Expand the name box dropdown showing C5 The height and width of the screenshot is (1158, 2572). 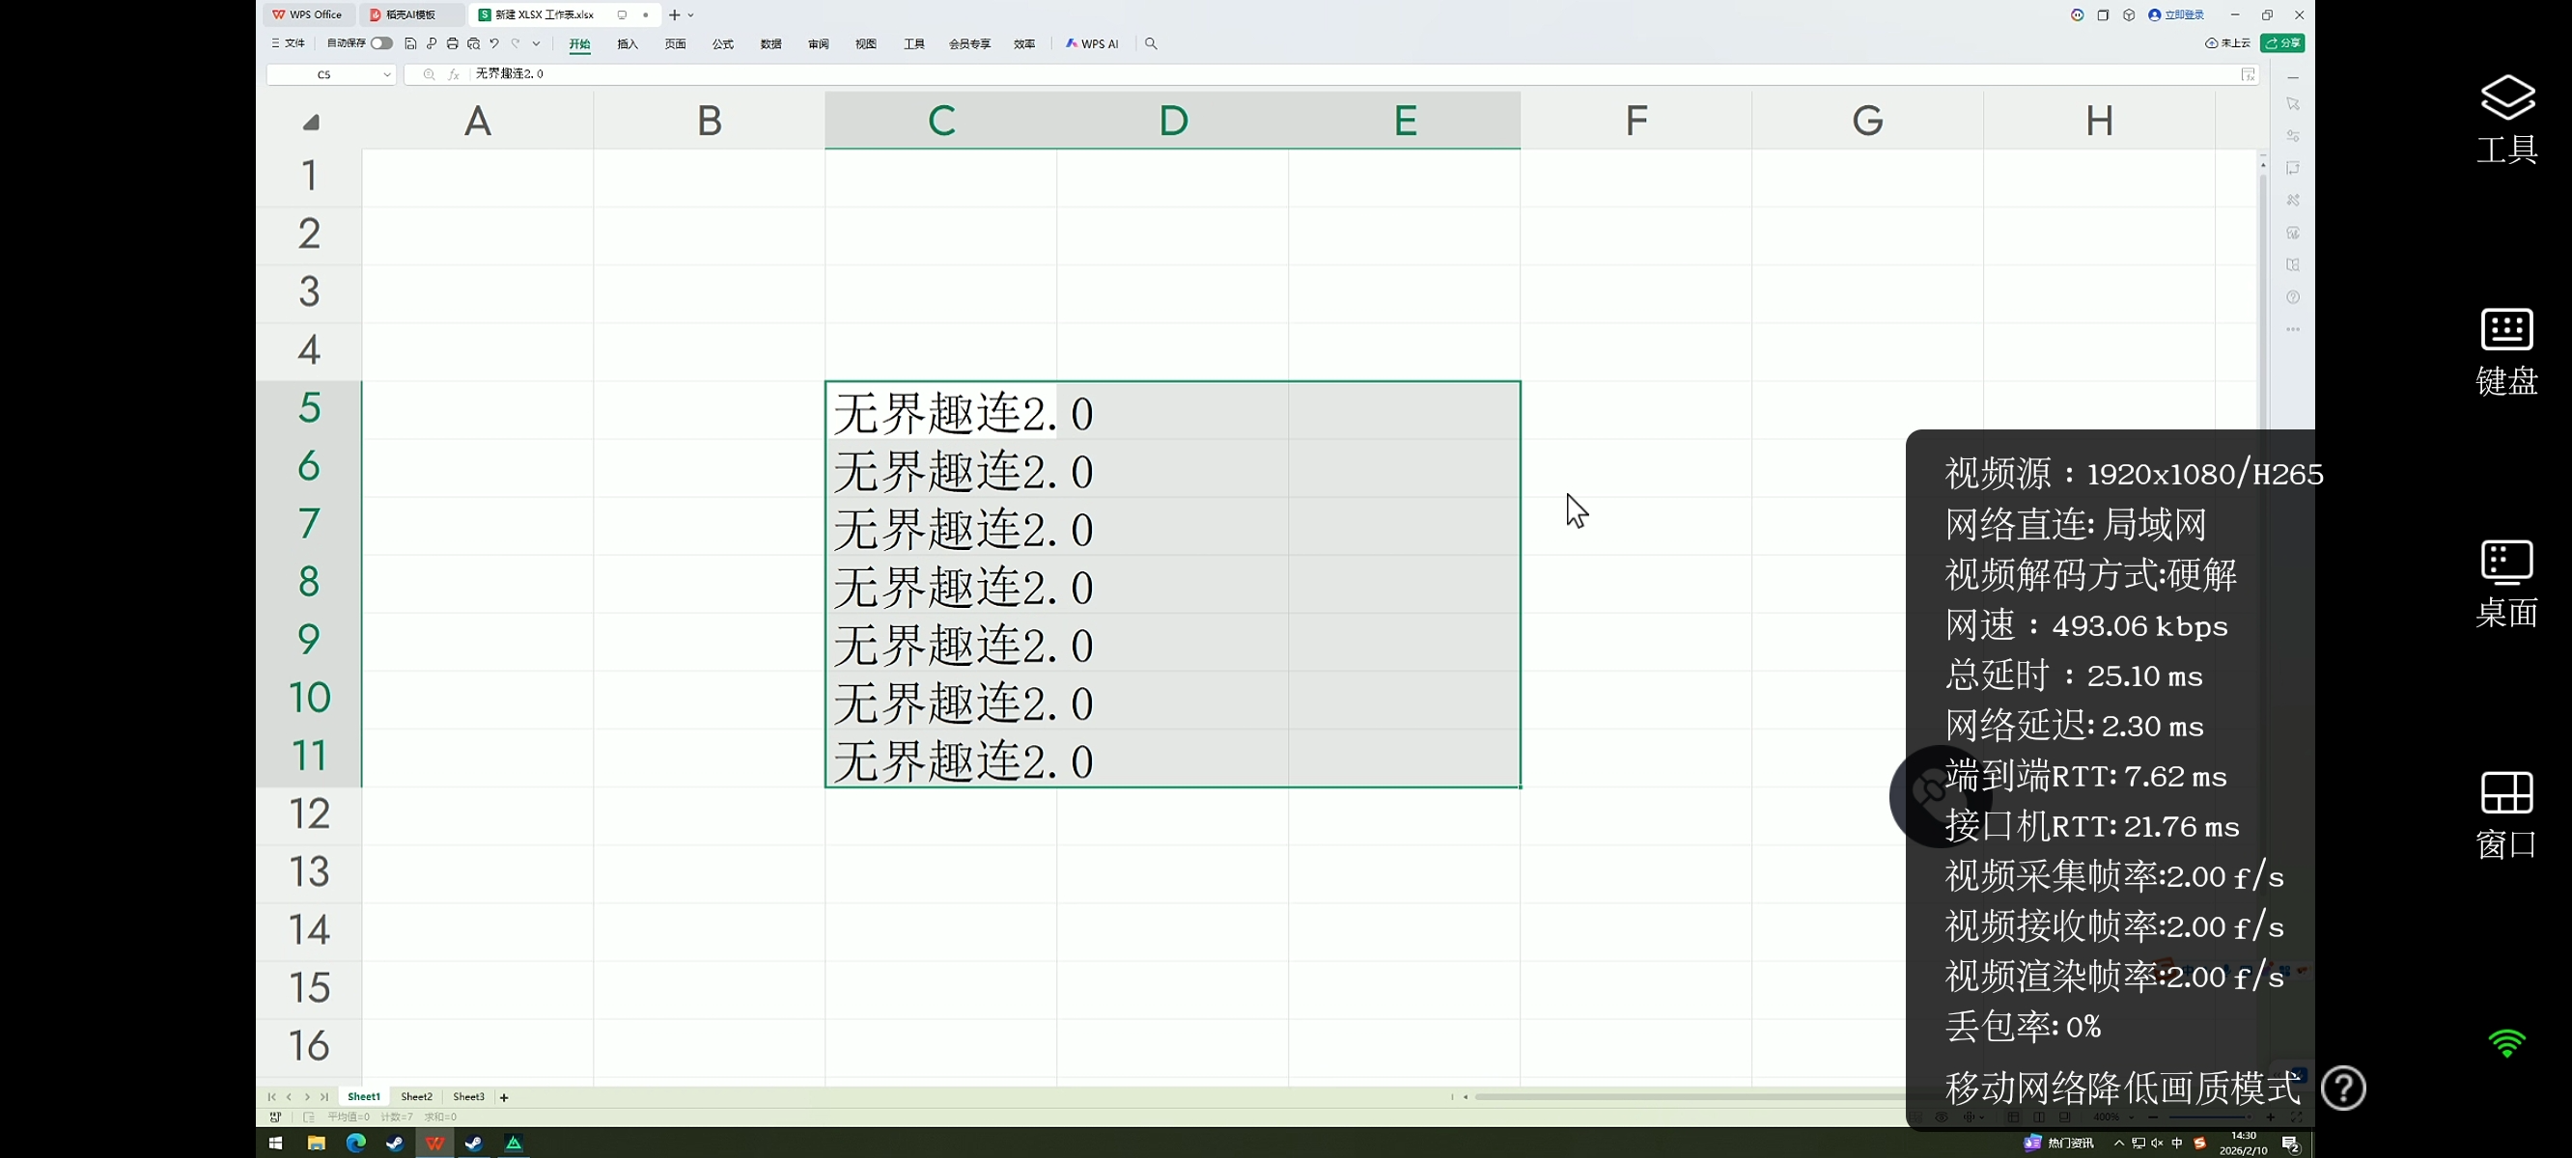(x=388, y=74)
